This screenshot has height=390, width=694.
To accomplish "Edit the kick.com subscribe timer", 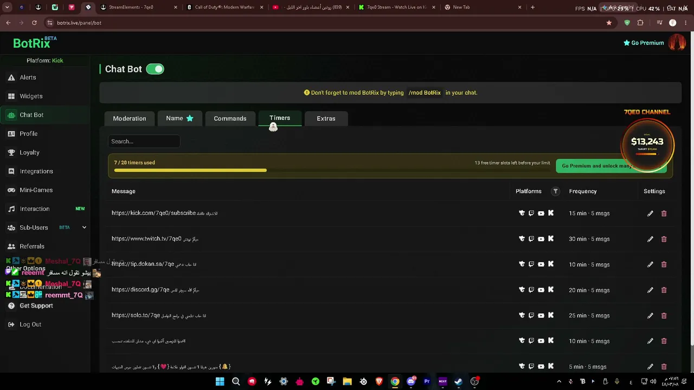I will pyautogui.click(x=650, y=213).
